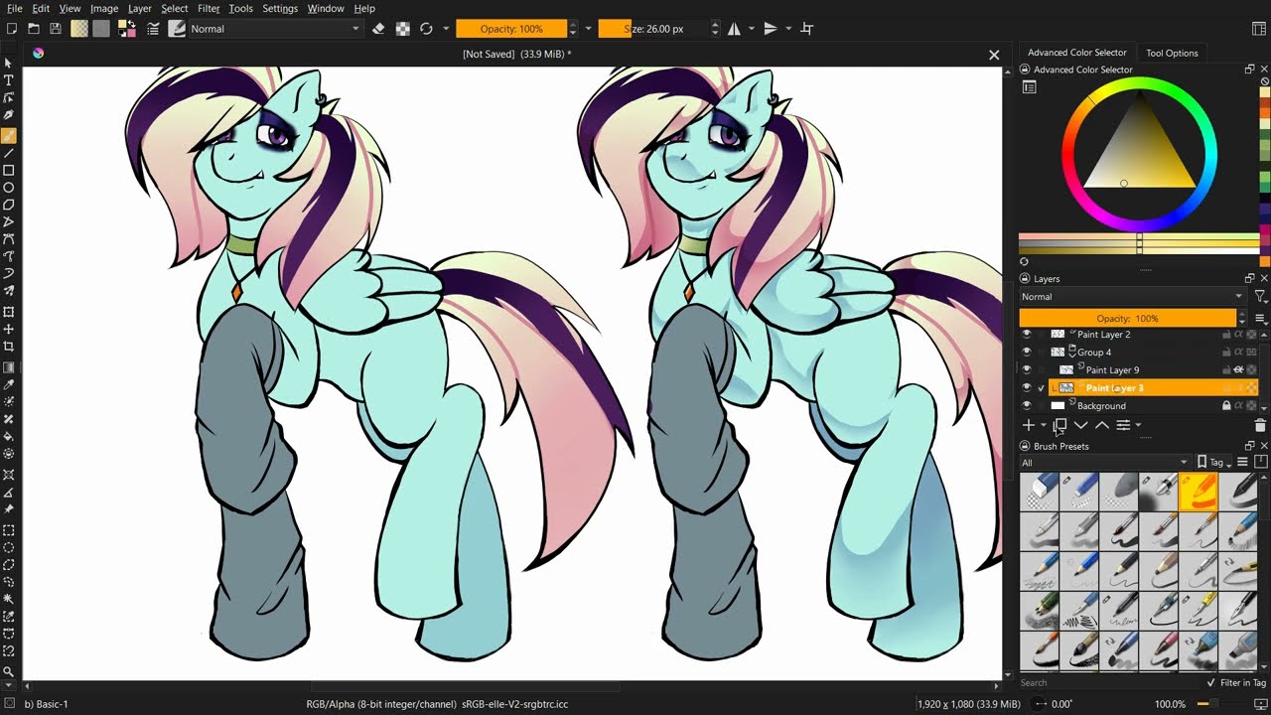Hide Group 4 layer visibility eye
The height and width of the screenshot is (715, 1271).
[x=1027, y=353]
